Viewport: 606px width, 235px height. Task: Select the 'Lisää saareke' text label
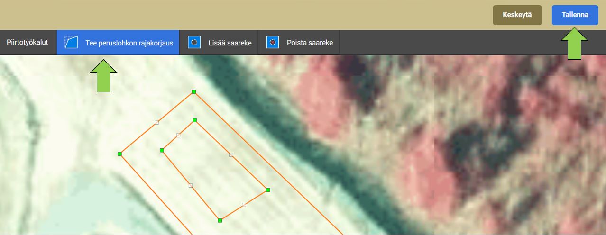[x=230, y=43]
